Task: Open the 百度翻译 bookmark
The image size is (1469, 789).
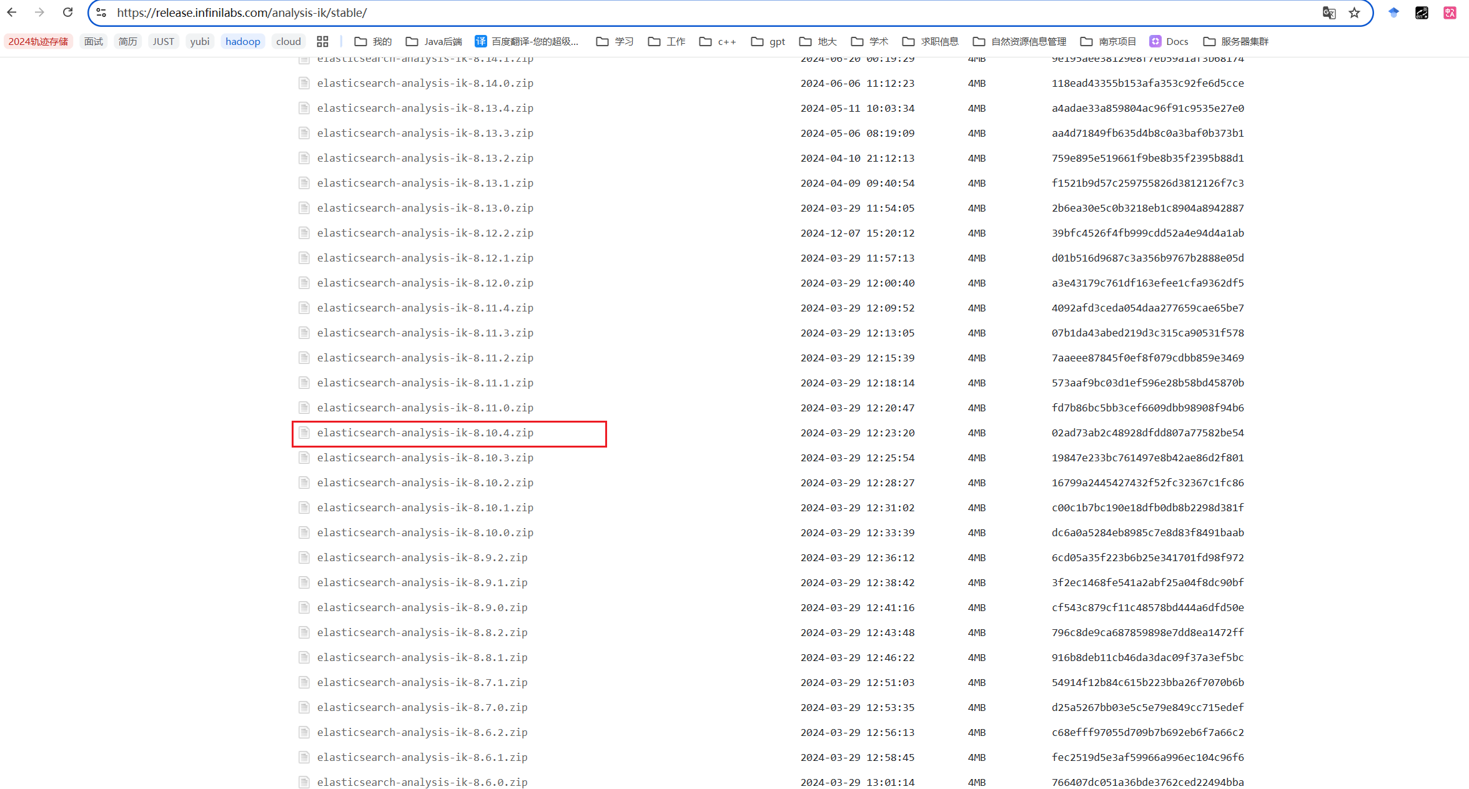Action: 527,41
